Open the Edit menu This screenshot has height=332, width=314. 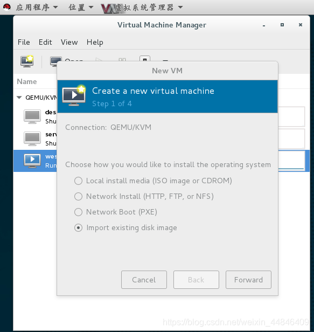coord(45,42)
